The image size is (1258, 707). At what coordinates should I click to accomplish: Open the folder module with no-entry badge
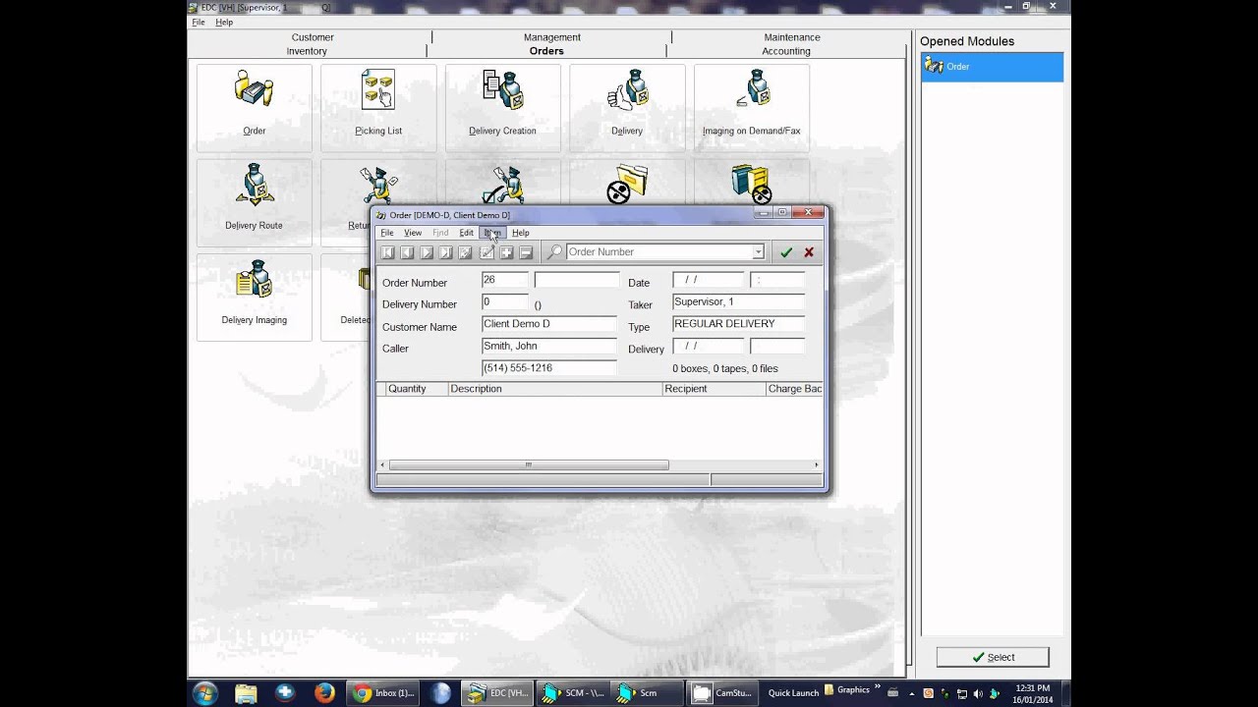[627, 184]
